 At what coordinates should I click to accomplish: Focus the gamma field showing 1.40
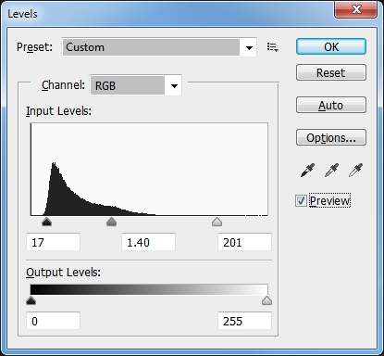(149, 242)
